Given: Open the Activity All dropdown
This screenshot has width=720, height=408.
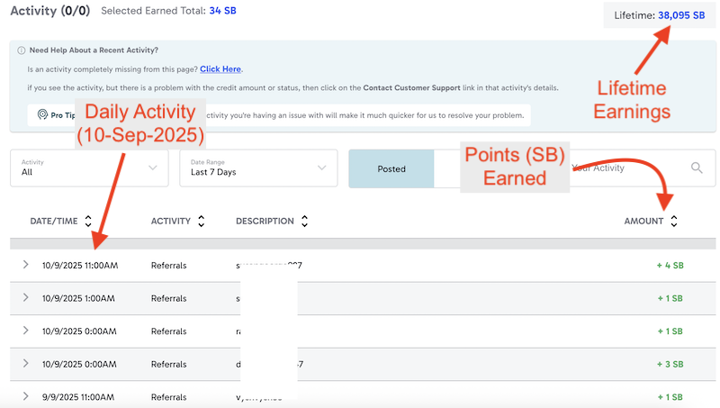Looking at the screenshot, I should [89, 168].
